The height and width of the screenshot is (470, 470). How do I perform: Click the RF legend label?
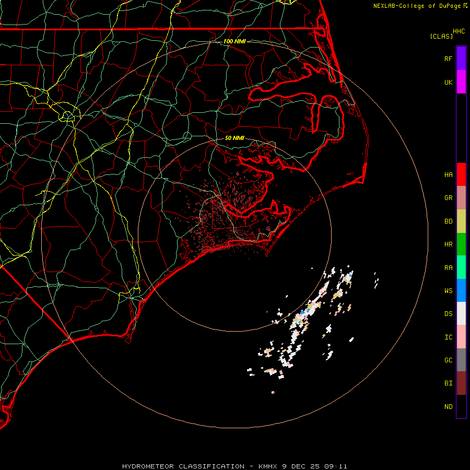coord(448,58)
